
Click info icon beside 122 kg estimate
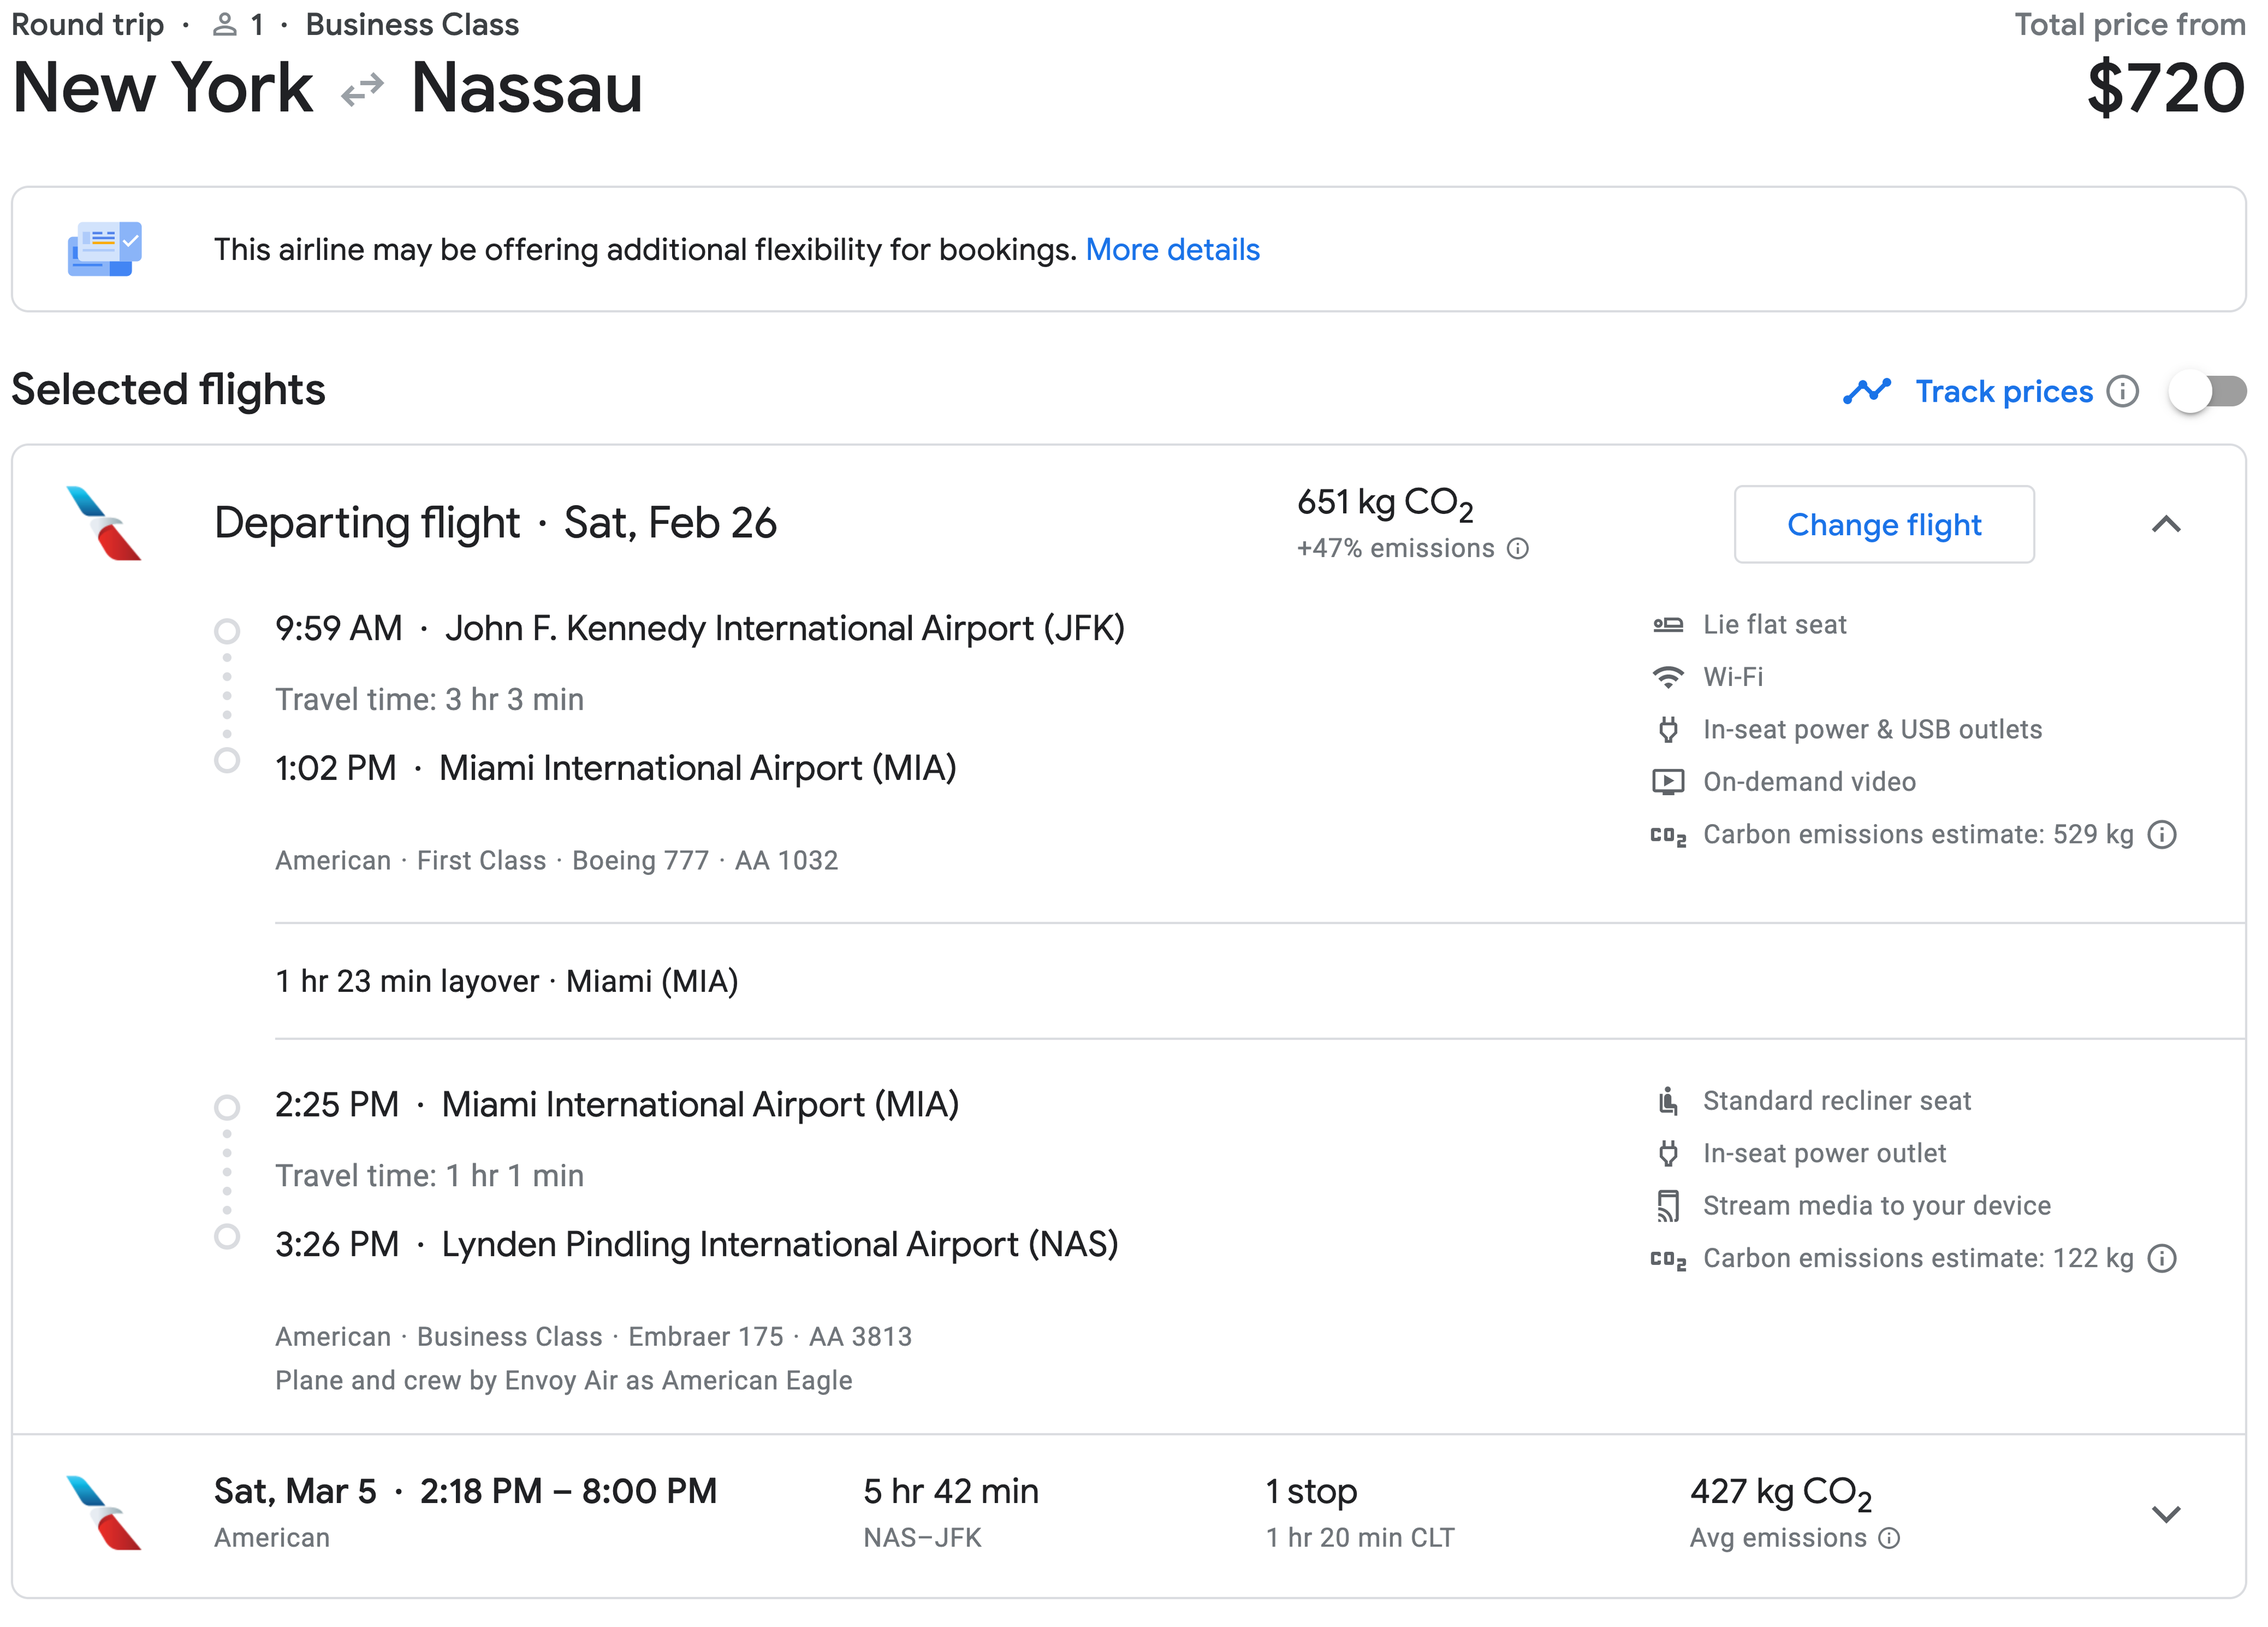pyautogui.click(x=2162, y=1259)
